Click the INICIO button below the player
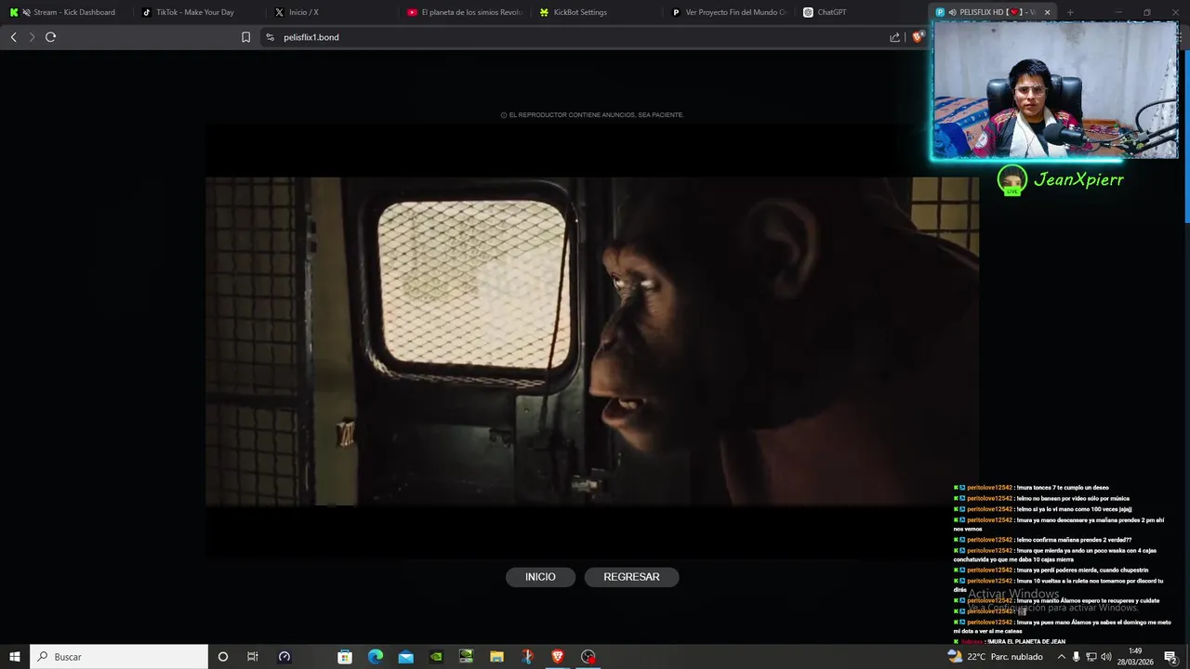Image resolution: width=1190 pixels, height=669 pixels. click(540, 577)
